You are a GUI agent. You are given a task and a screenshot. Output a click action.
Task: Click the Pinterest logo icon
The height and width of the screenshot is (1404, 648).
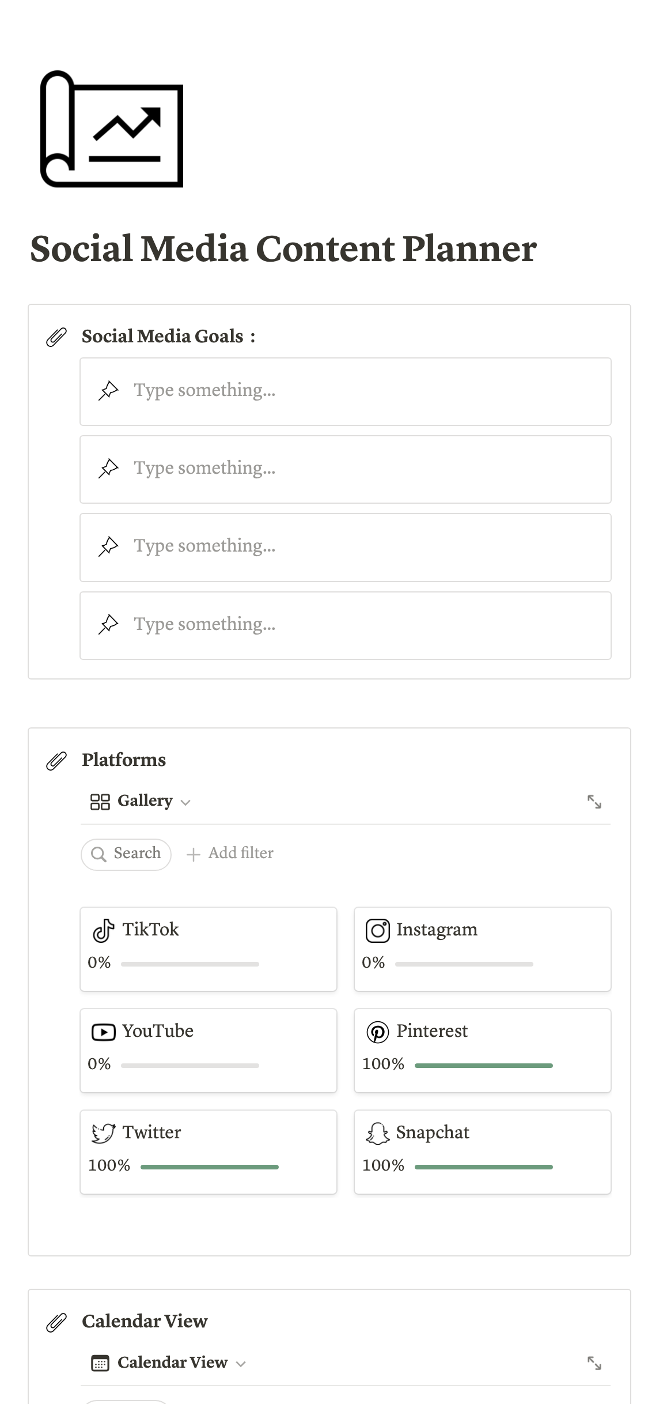click(x=378, y=1032)
